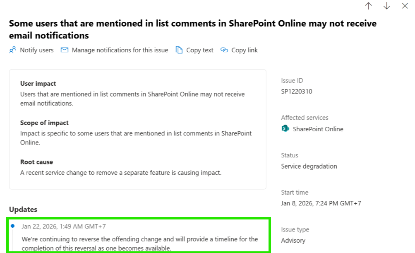
Task: Click the blue dot update marker
Action: [x=13, y=226]
